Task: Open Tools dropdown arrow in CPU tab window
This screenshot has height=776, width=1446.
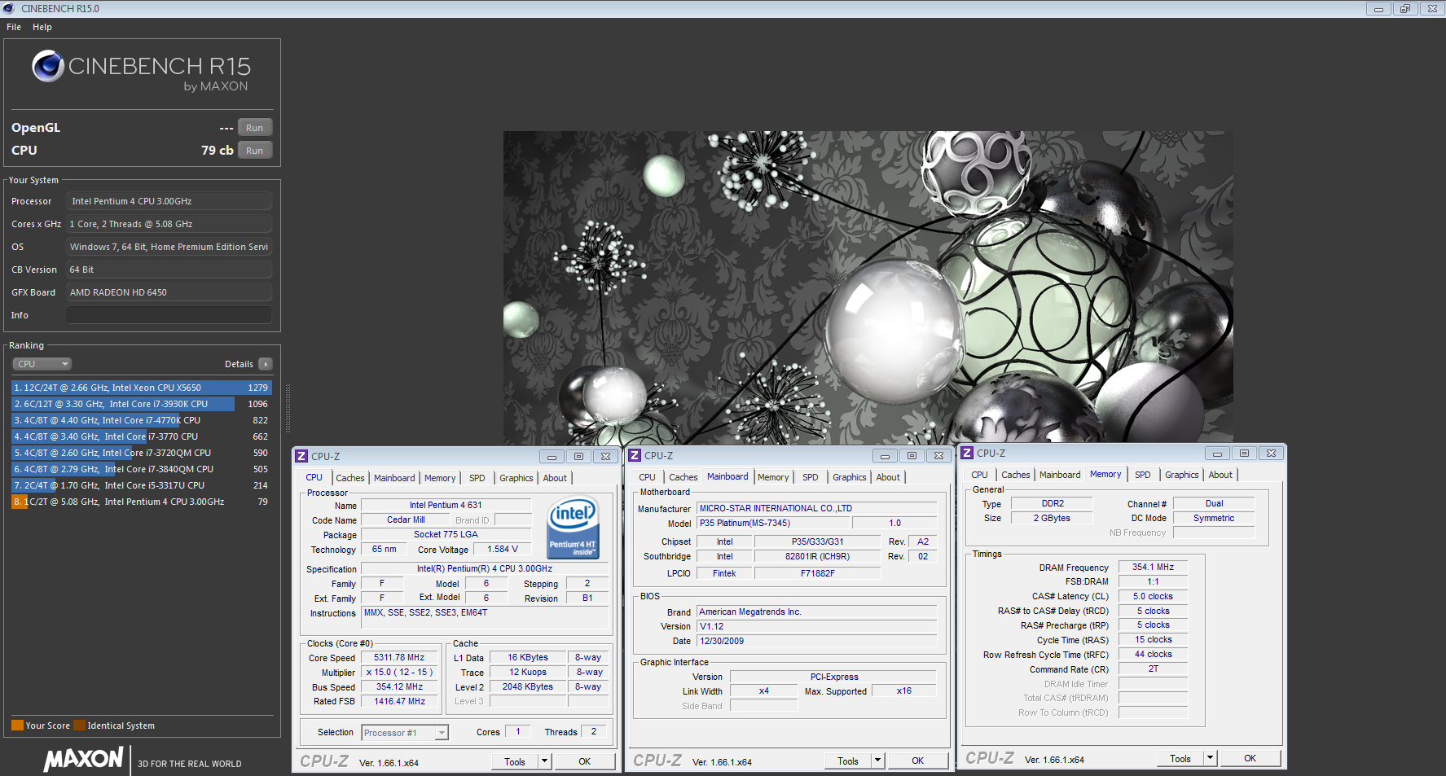Action: tap(545, 761)
